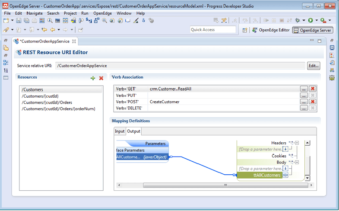Click the Run External Tools icon

click(x=323, y=20)
